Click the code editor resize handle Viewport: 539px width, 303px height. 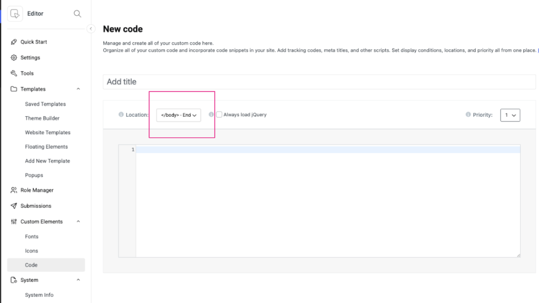point(518,255)
